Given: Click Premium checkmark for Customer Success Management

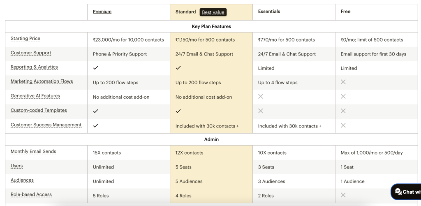Looking at the screenshot, I should click(96, 126).
